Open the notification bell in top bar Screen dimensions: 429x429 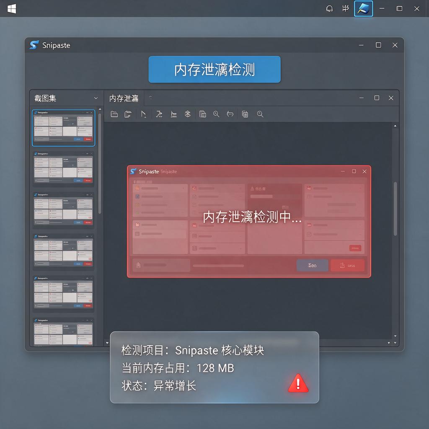click(329, 9)
